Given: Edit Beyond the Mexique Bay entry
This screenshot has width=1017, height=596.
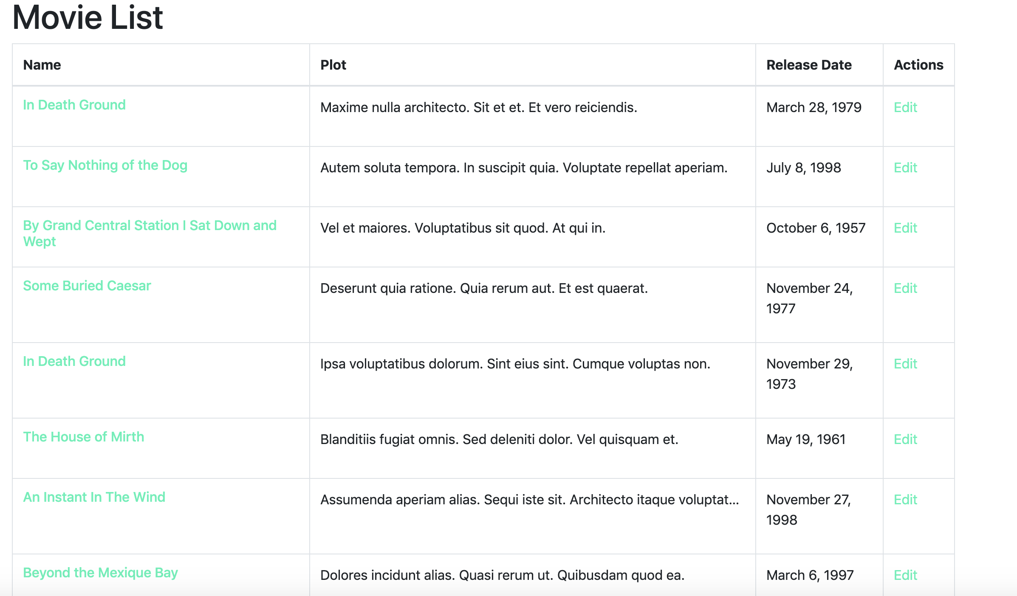Looking at the screenshot, I should pos(905,575).
